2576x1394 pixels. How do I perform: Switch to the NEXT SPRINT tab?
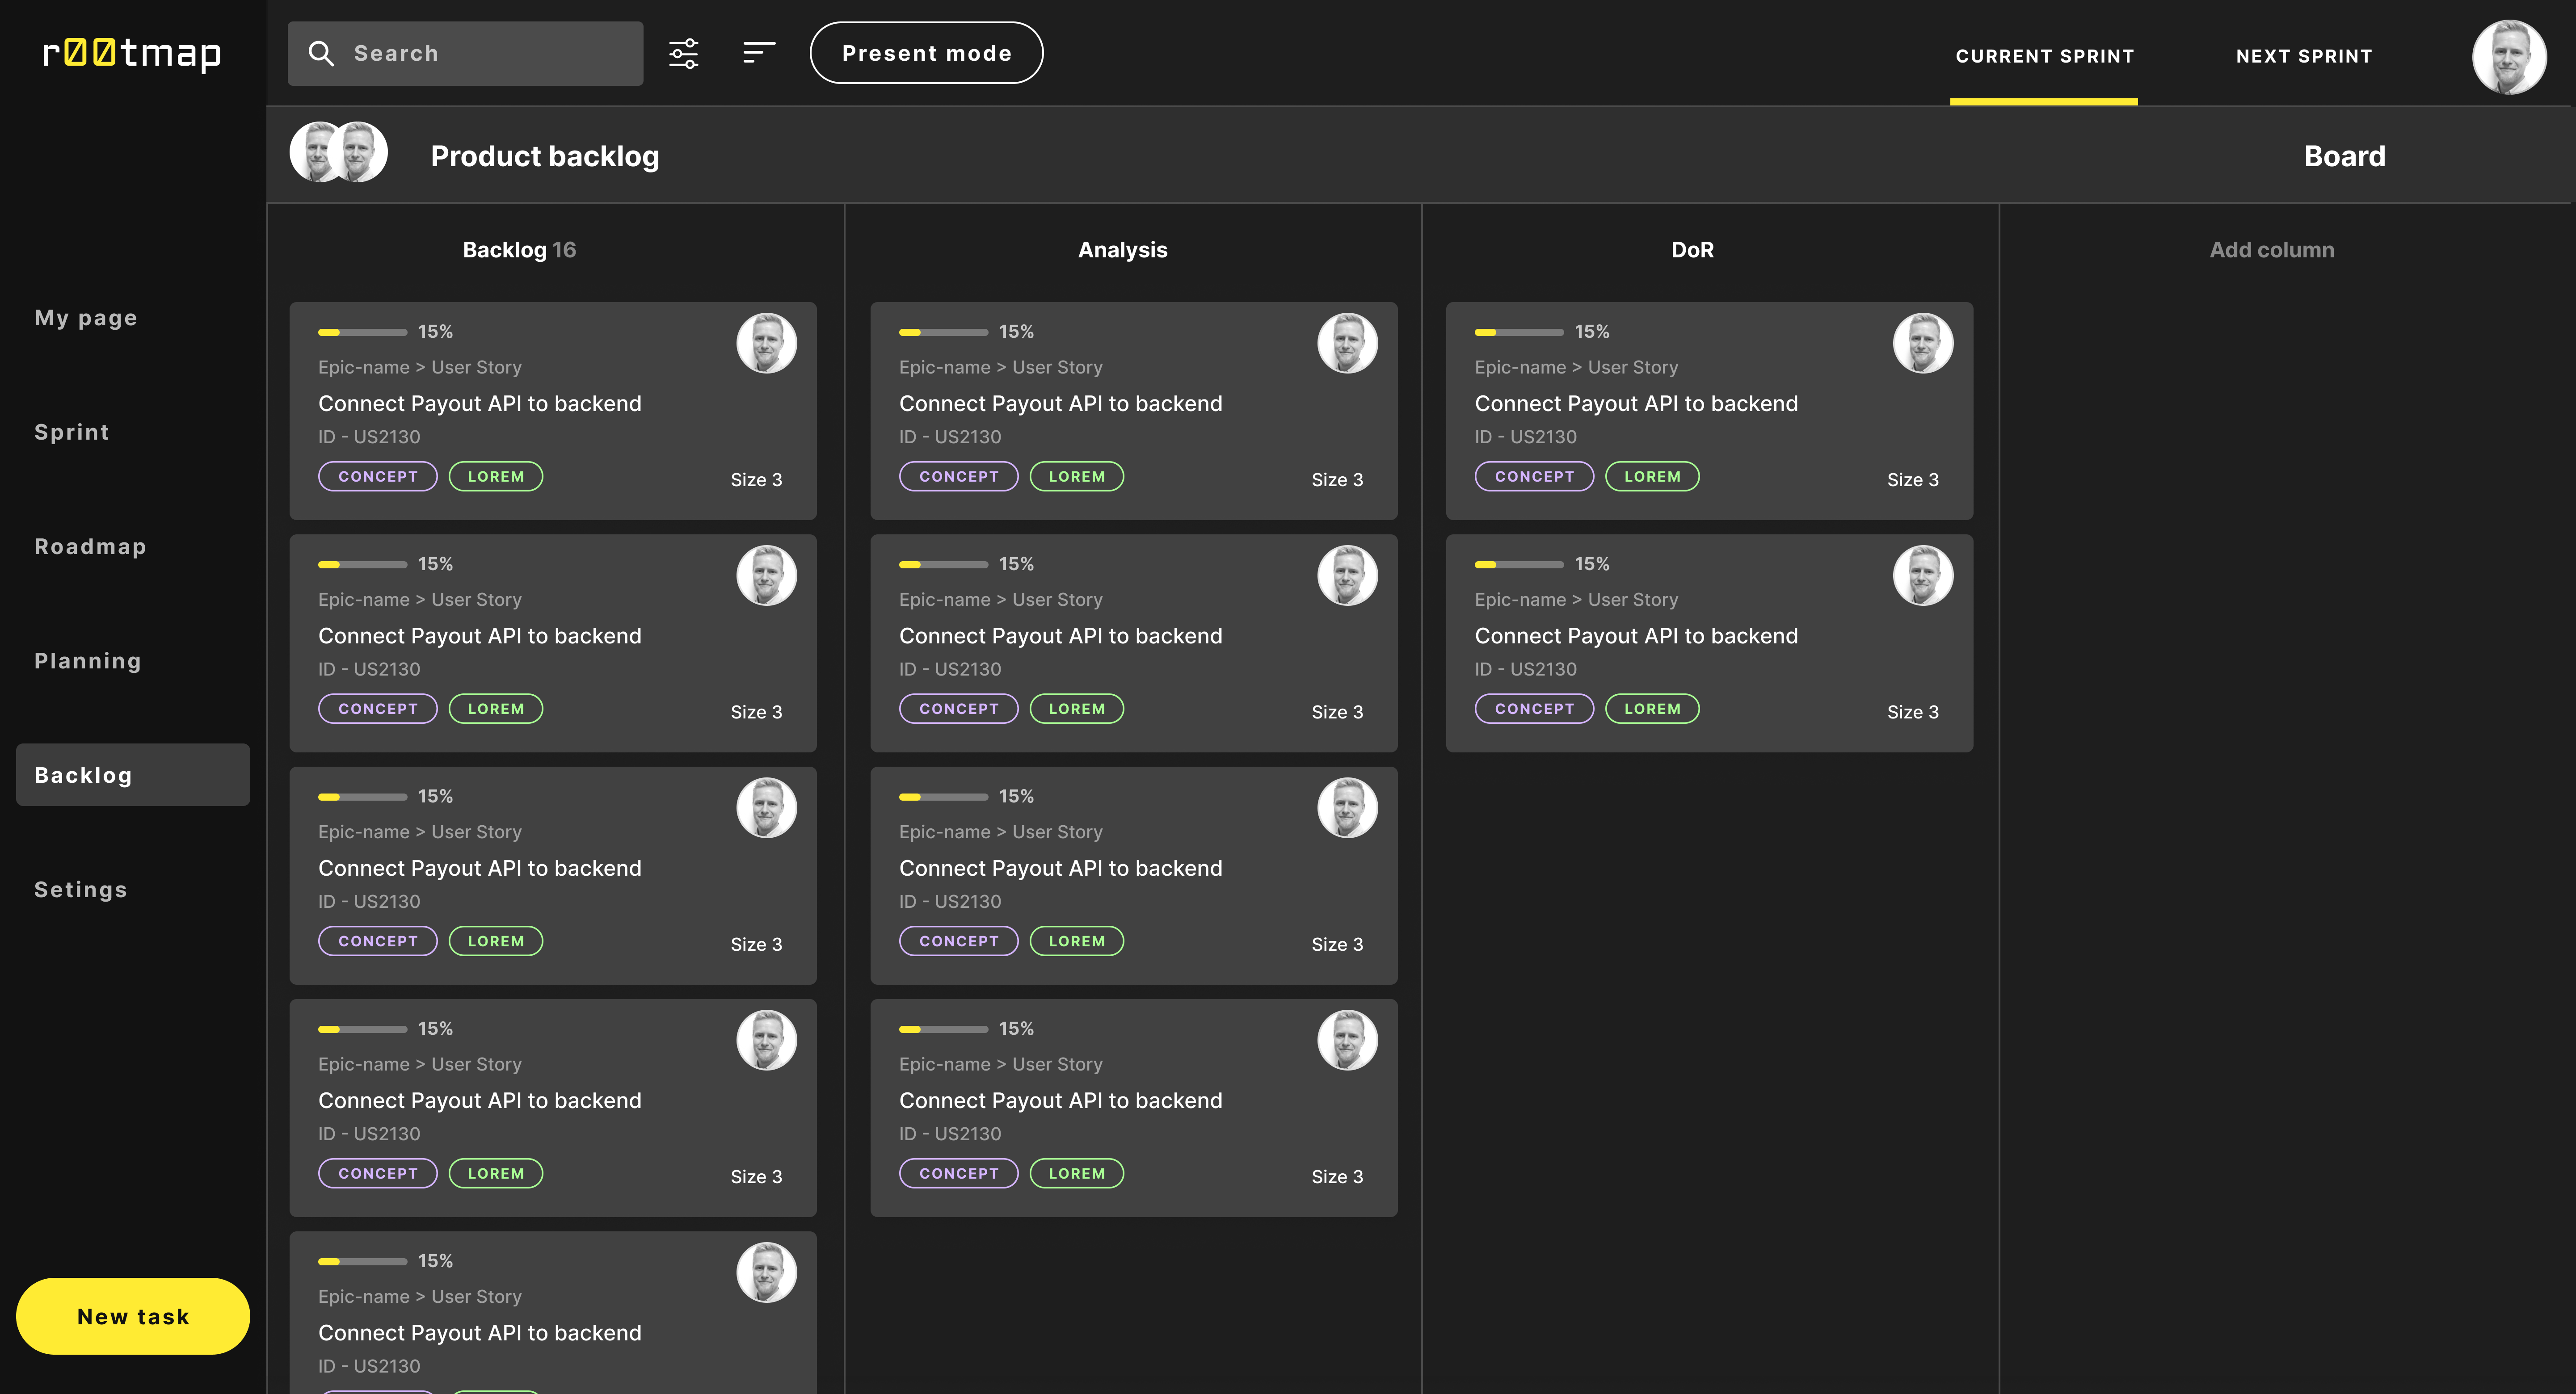pos(2304,56)
